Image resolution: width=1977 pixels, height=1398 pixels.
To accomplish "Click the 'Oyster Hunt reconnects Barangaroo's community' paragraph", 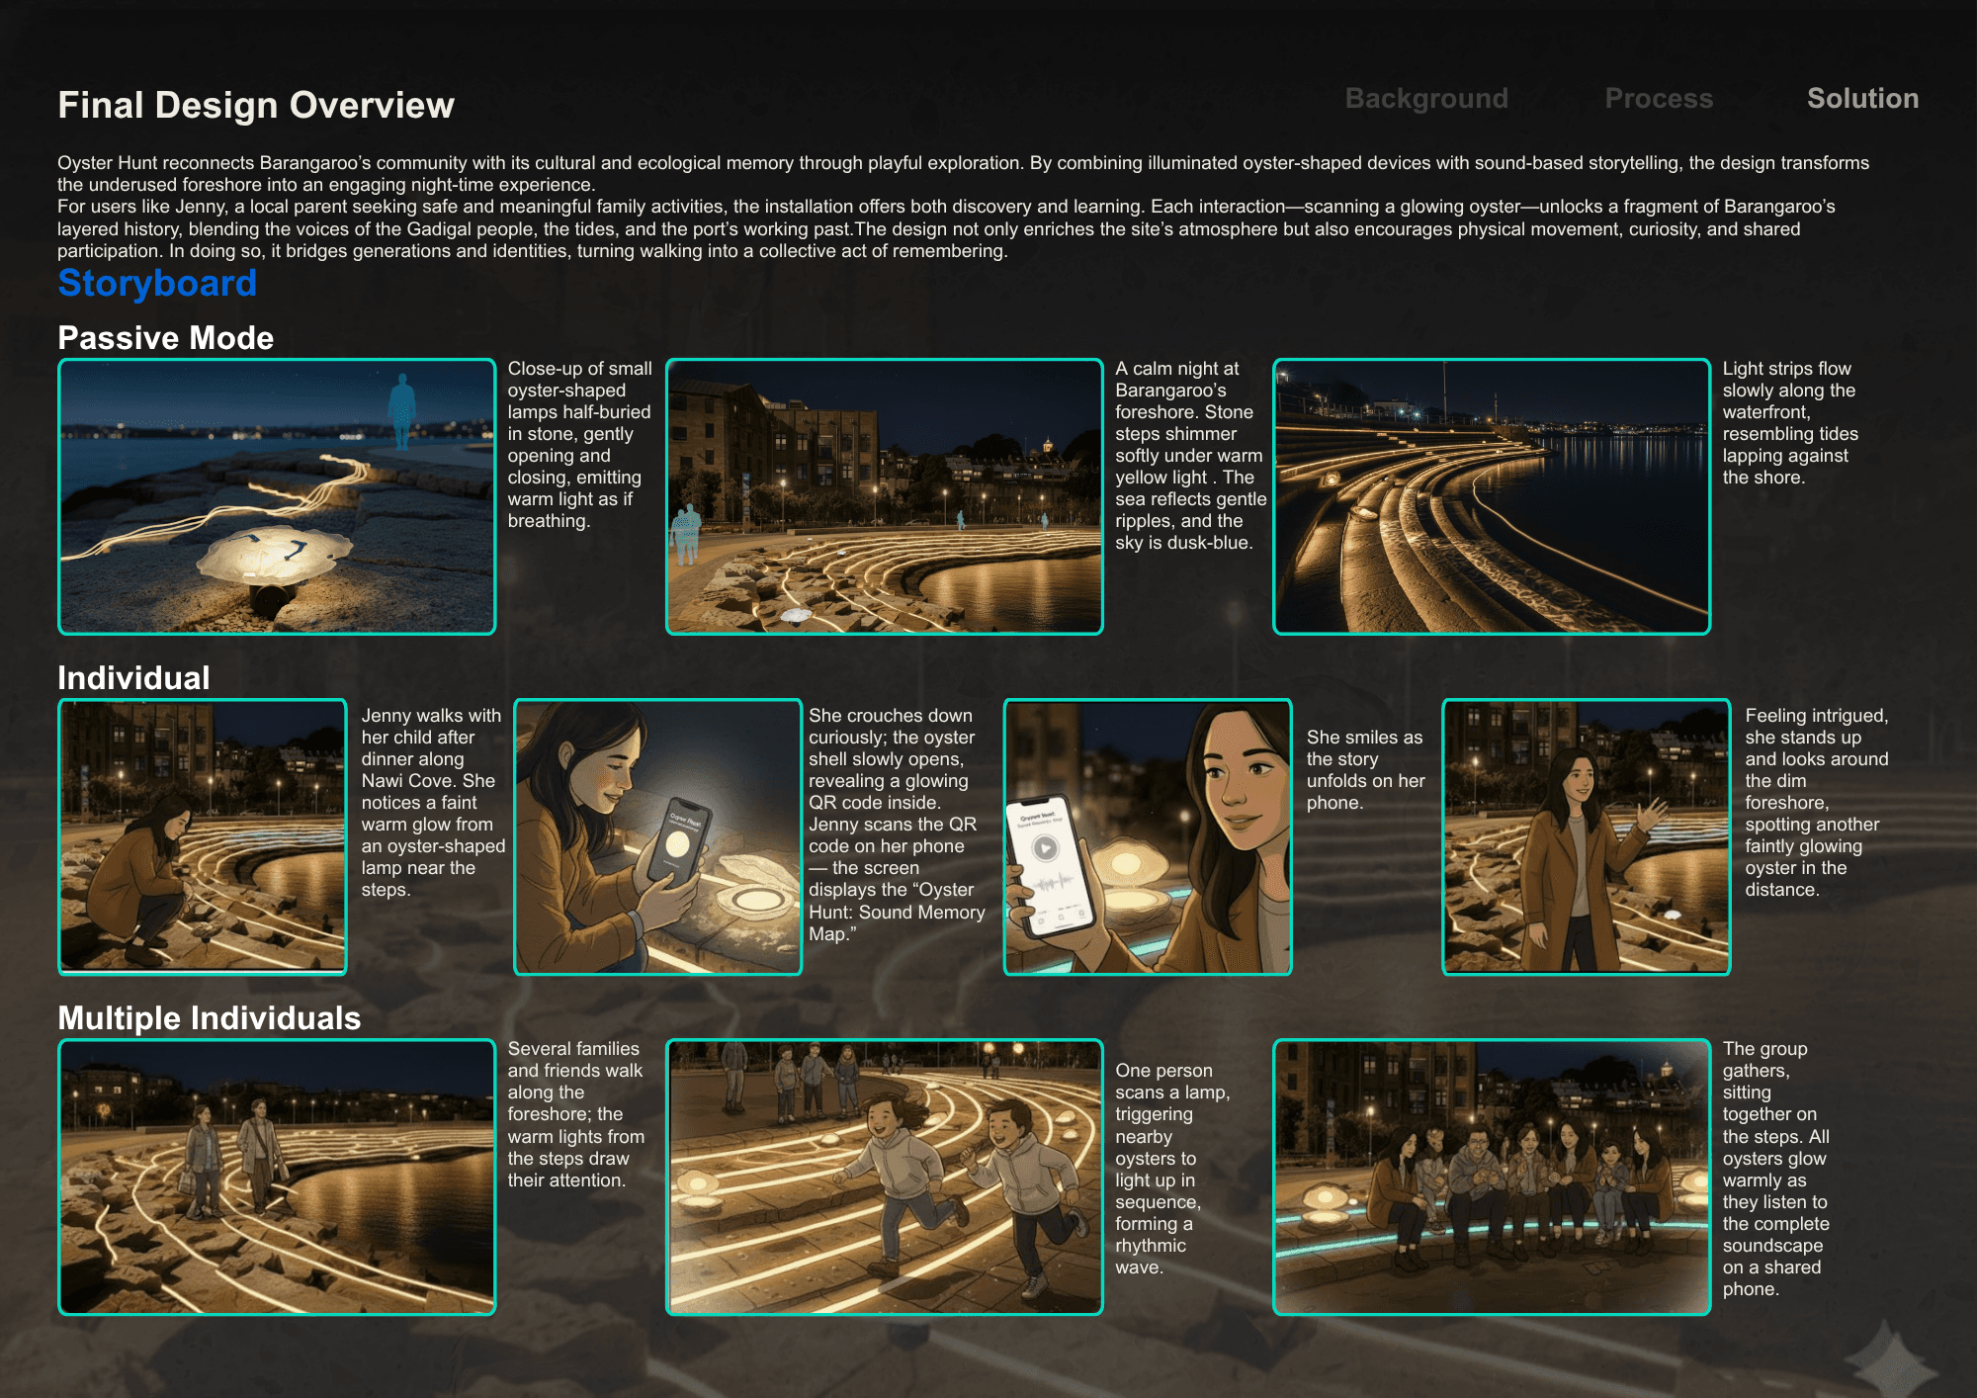I will (x=964, y=174).
